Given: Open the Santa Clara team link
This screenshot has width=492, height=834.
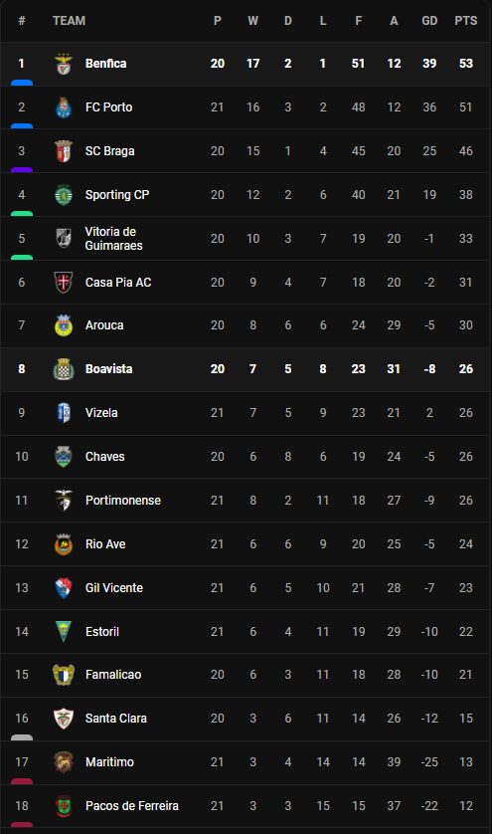Looking at the screenshot, I should pos(116,719).
